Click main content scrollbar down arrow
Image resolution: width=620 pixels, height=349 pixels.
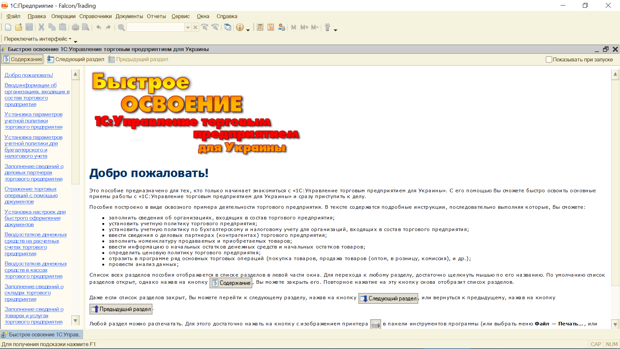pyautogui.click(x=615, y=324)
